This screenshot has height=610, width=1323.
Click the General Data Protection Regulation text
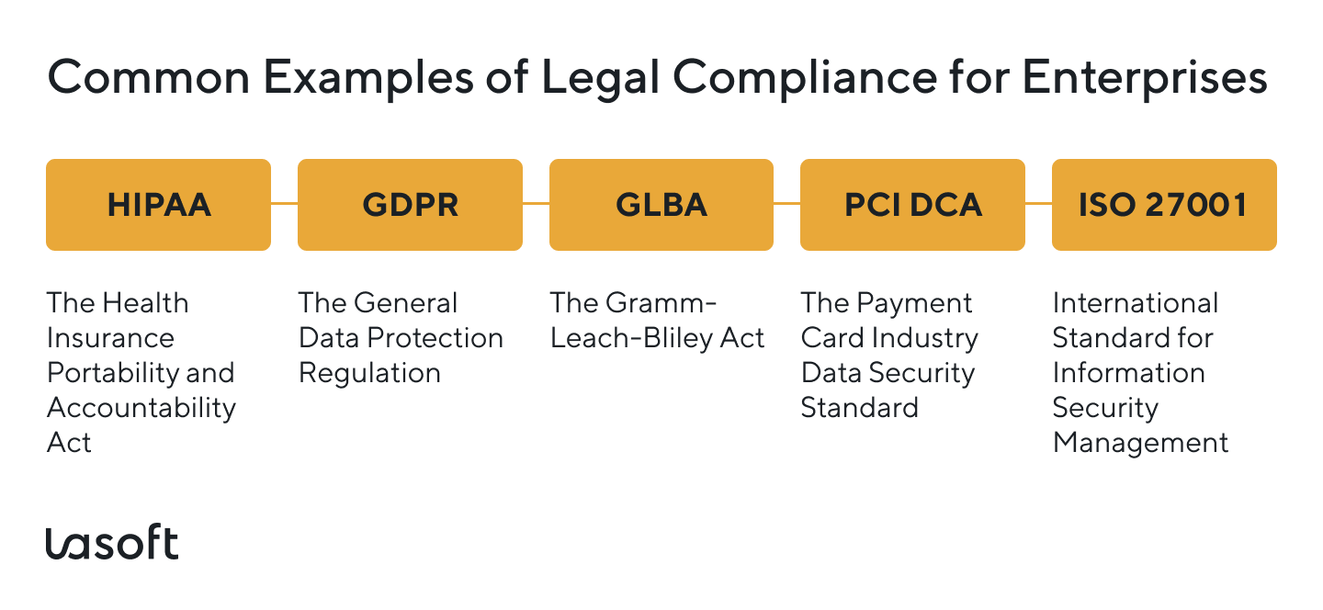pos(401,338)
